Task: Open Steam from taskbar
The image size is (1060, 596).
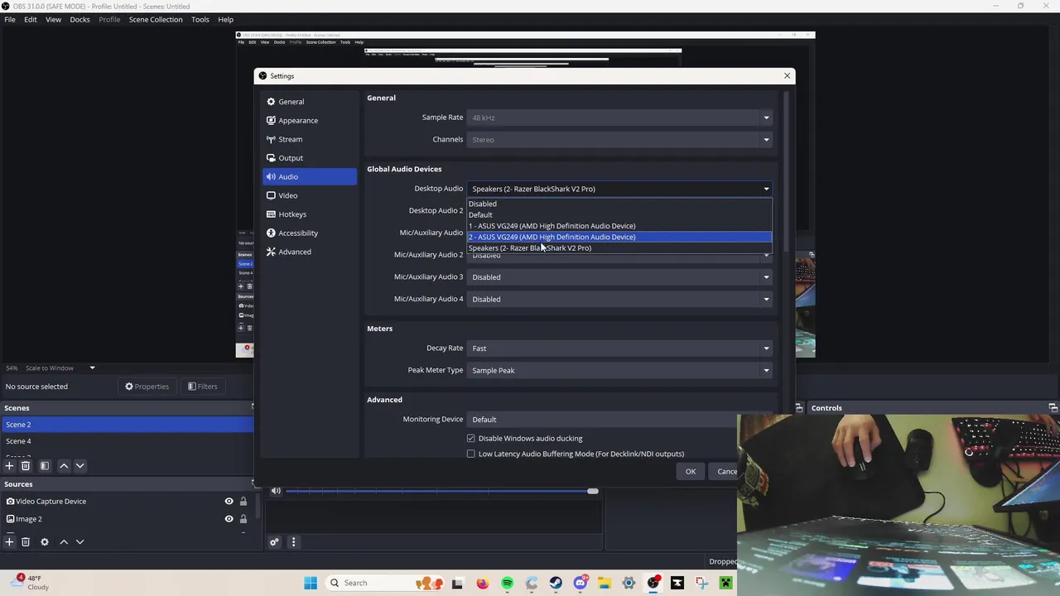Action: click(556, 583)
